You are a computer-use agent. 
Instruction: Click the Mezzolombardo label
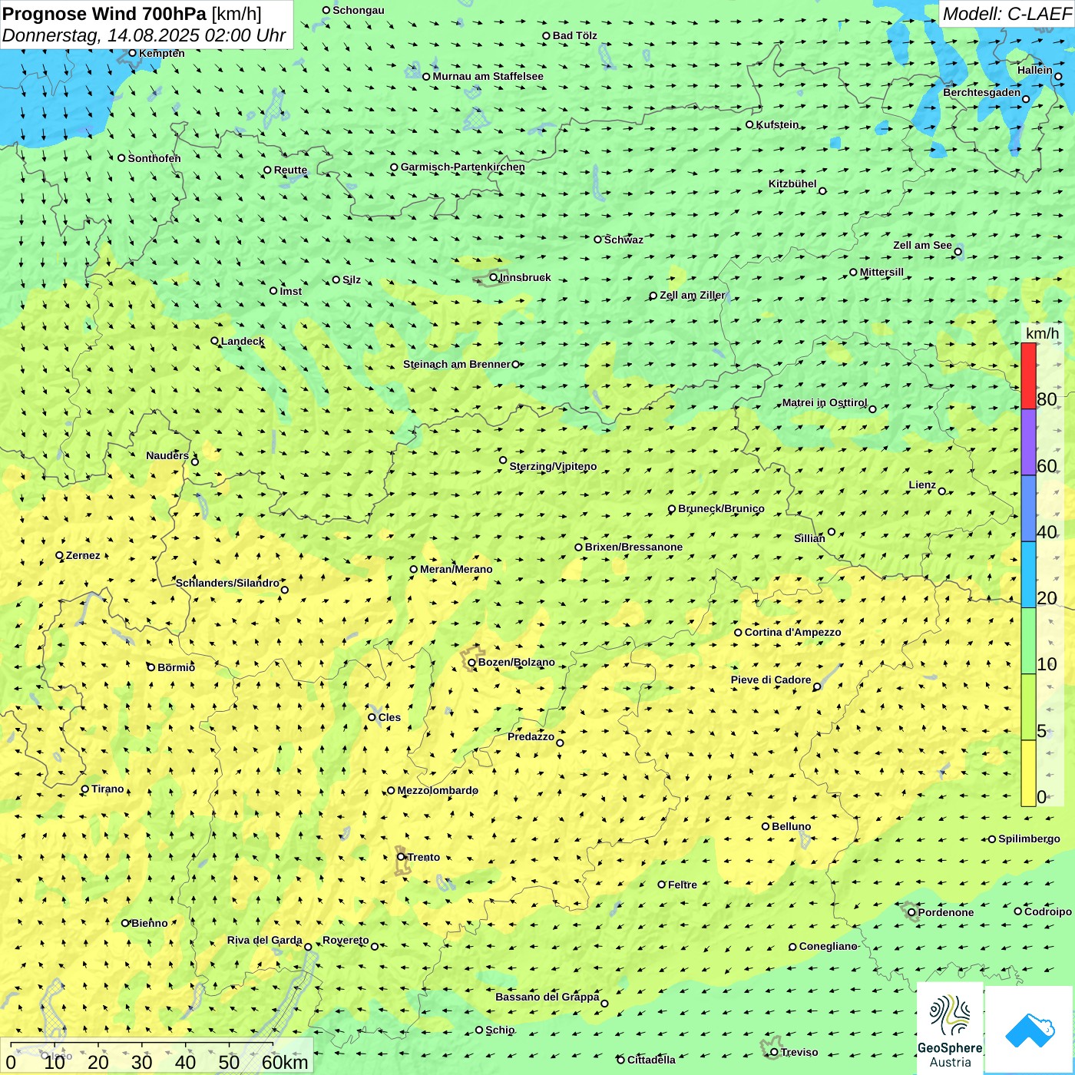pos(438,790)
